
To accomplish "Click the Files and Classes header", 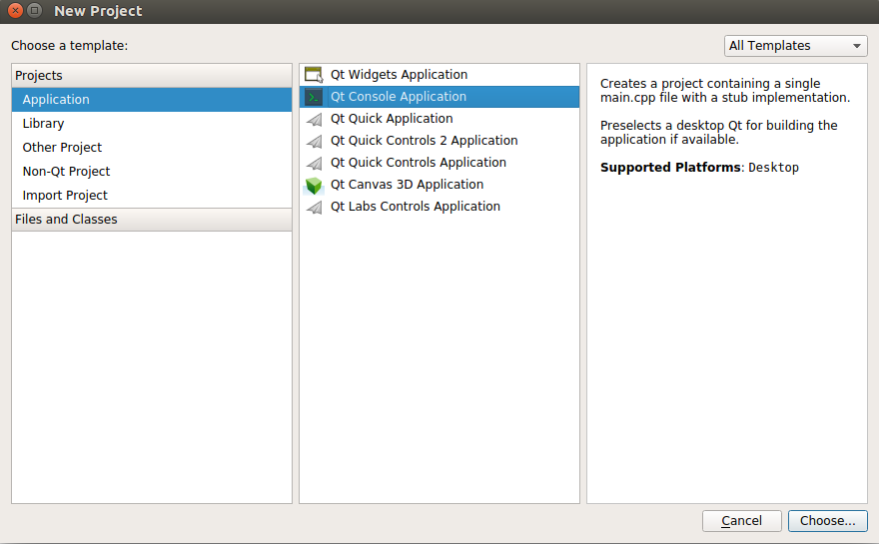I will click(x=152, y=220).
